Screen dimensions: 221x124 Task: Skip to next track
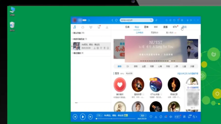90,117
